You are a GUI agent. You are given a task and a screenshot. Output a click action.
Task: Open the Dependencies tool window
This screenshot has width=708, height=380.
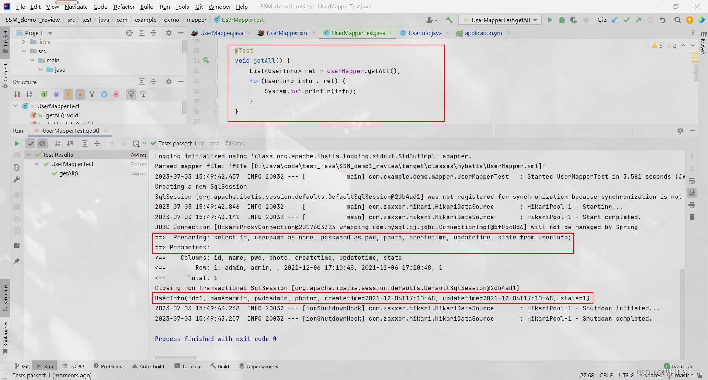(258, 366)
